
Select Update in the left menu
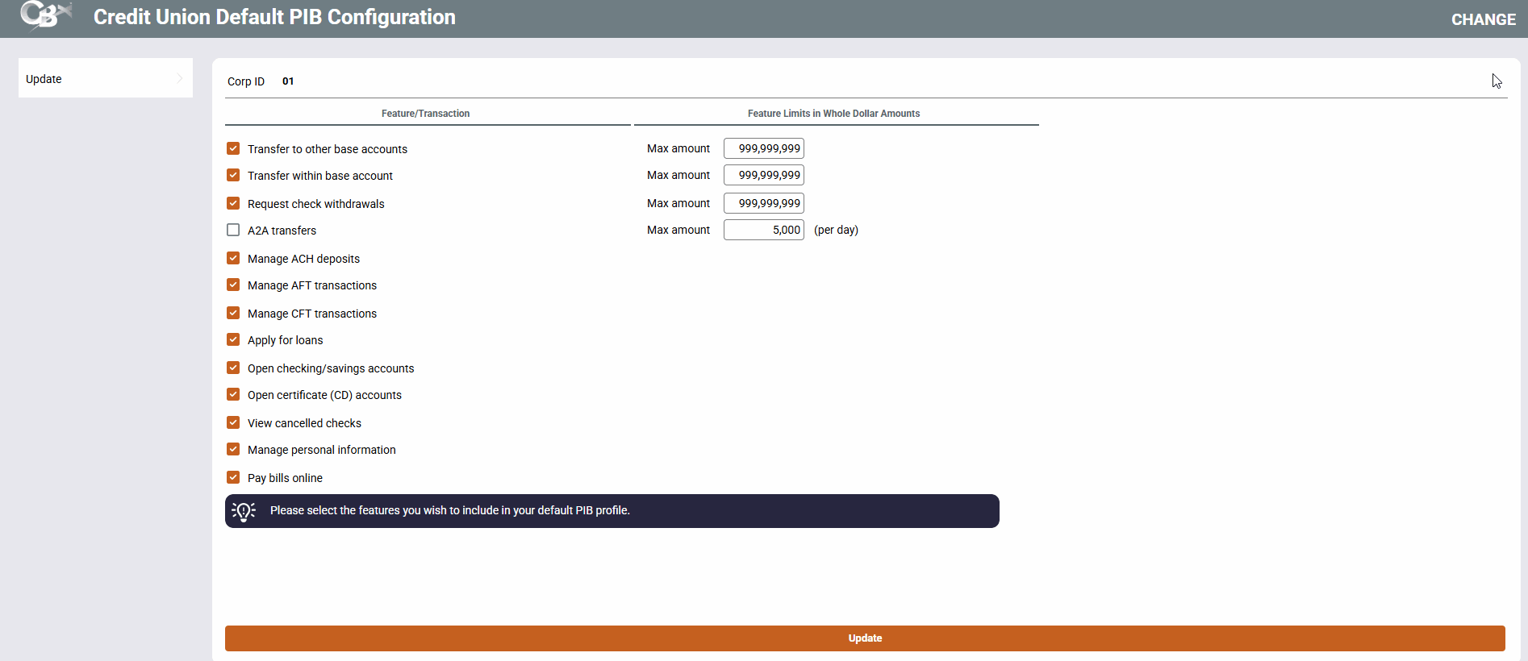[44, 79]
